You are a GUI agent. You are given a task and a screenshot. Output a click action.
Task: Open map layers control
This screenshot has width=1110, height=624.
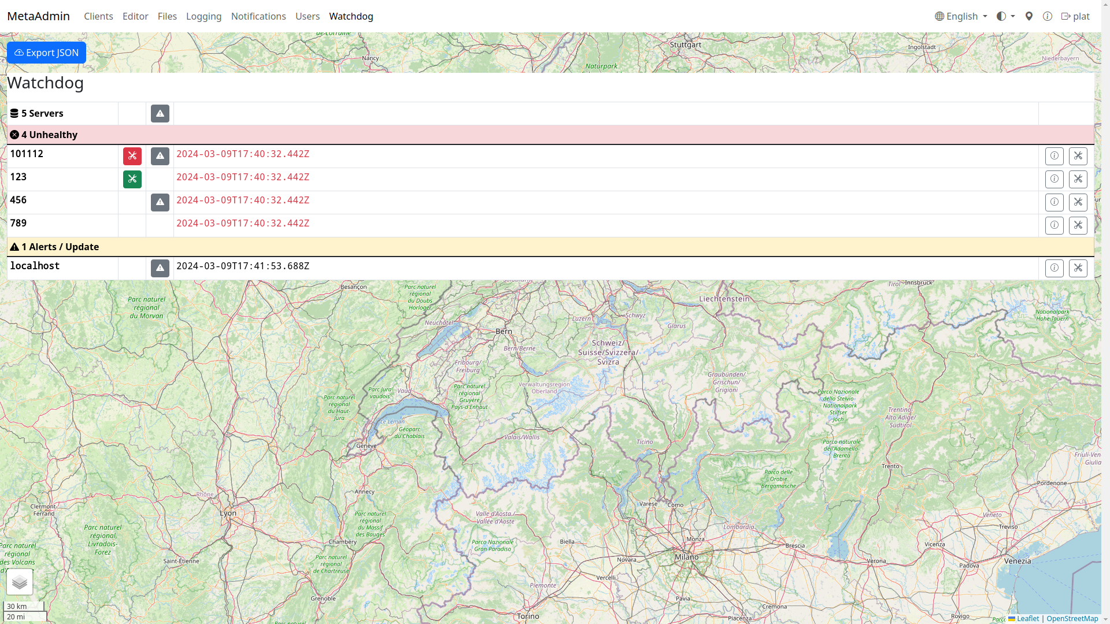(20, 582)
